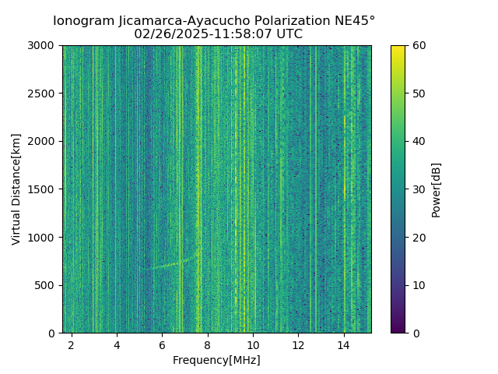
Task: Click the 1500 tick label on y-axis
Action: 41,189
